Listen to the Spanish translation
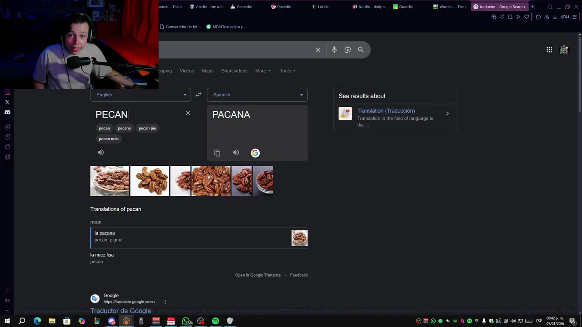Screen dimensions: 582x327 click(236, 153)
